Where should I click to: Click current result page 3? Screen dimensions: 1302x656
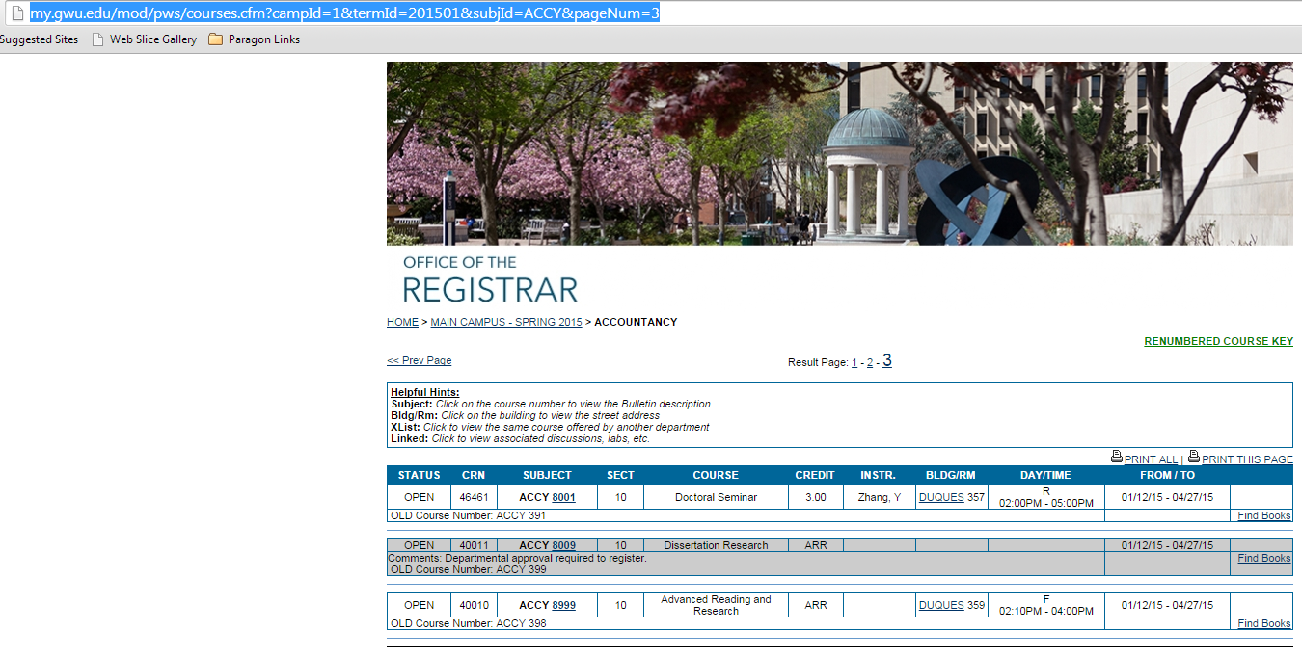pyautogui.click(x=887, y=361)
